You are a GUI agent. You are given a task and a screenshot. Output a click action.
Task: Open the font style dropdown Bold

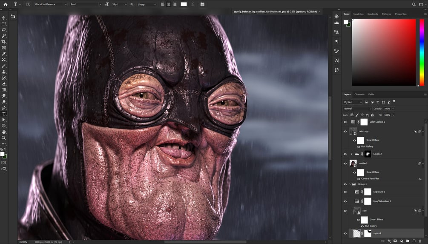(86, 4)
